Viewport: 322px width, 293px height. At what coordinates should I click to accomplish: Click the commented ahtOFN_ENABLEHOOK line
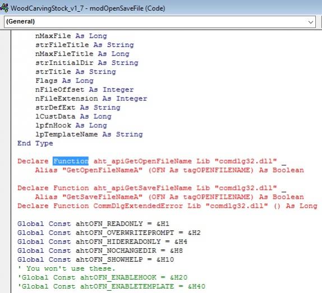[103, 277]
